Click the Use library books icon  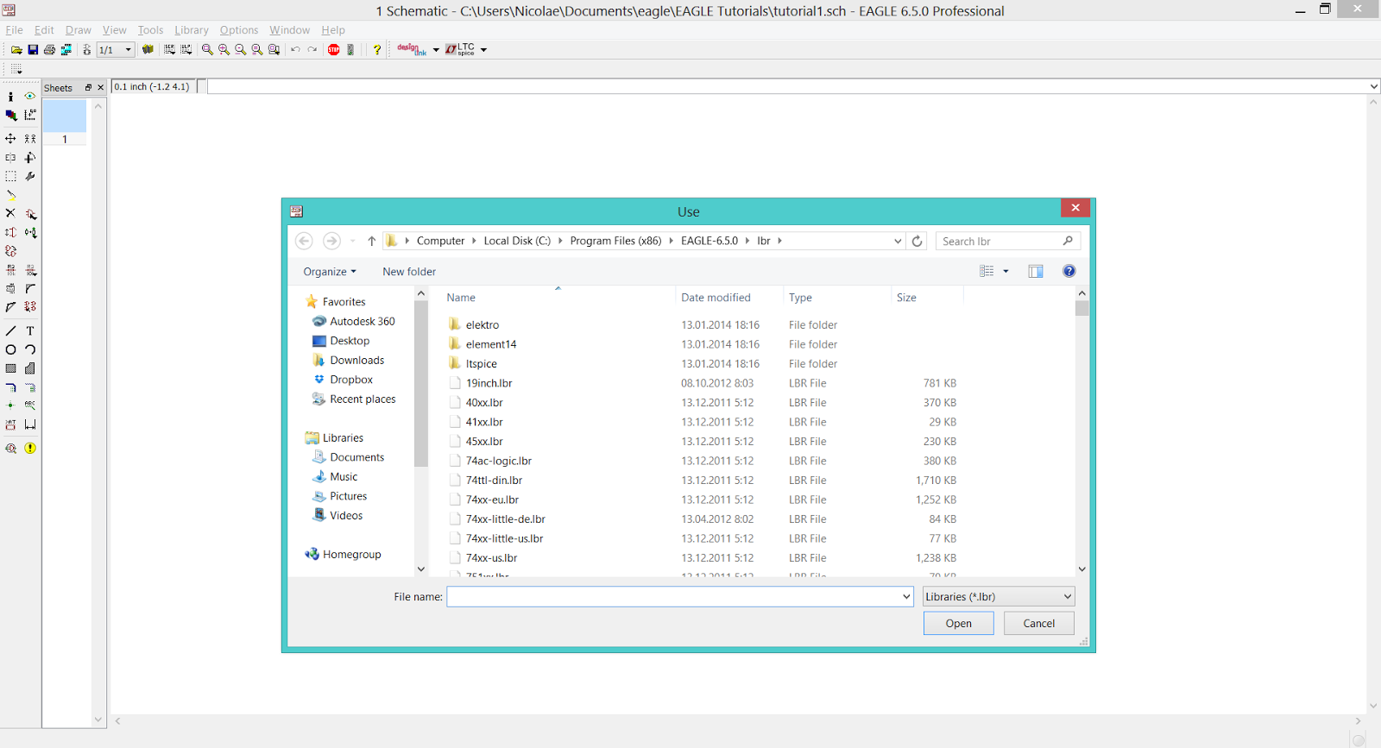[148, 50]
